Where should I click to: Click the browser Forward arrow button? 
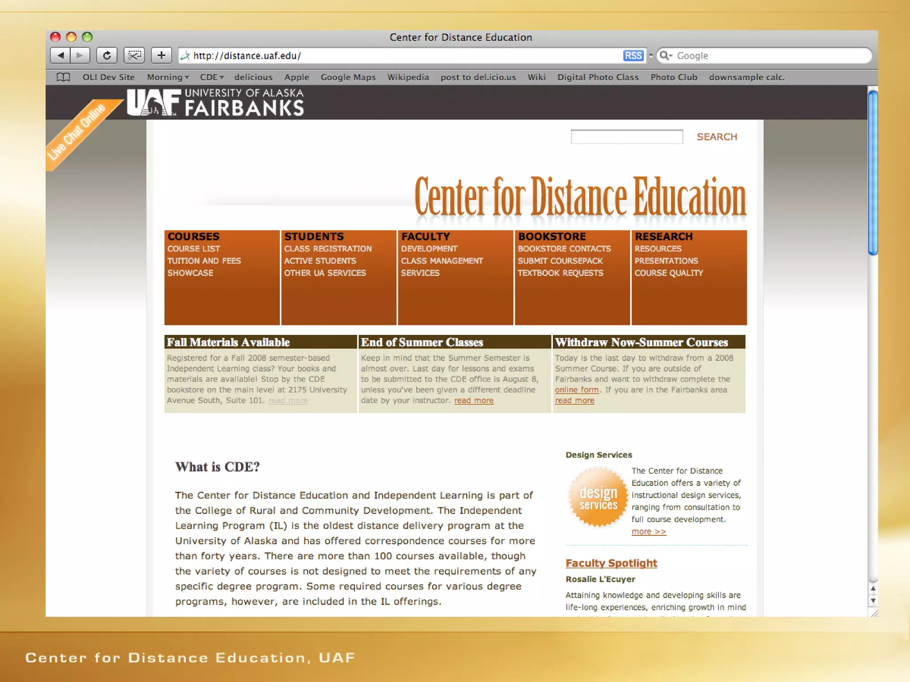80,56
